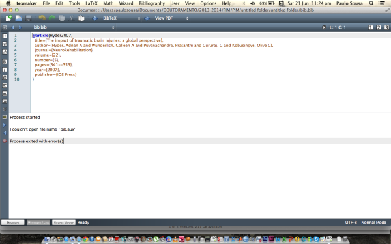Apply bold with the B sidebar icon

(x=5, y=62)
